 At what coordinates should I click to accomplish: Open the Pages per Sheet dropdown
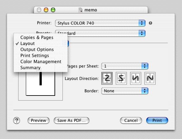pyautogui.click(x=125, y=66)
